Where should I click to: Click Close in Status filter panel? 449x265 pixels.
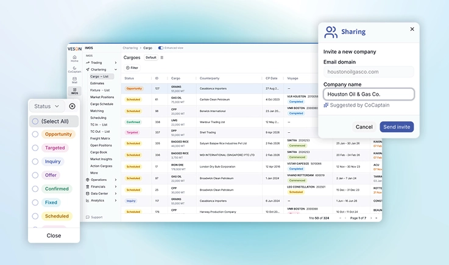(54, 236)
